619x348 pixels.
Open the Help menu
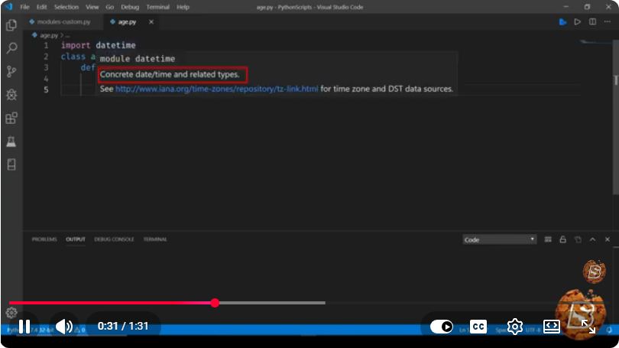pos(183,7)
